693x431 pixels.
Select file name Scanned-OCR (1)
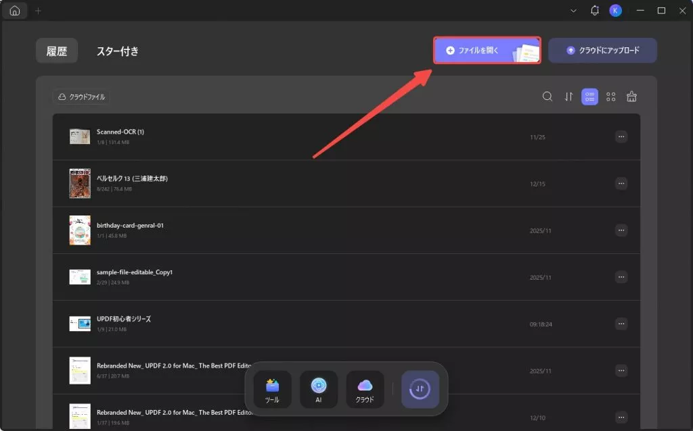(120, 132)
